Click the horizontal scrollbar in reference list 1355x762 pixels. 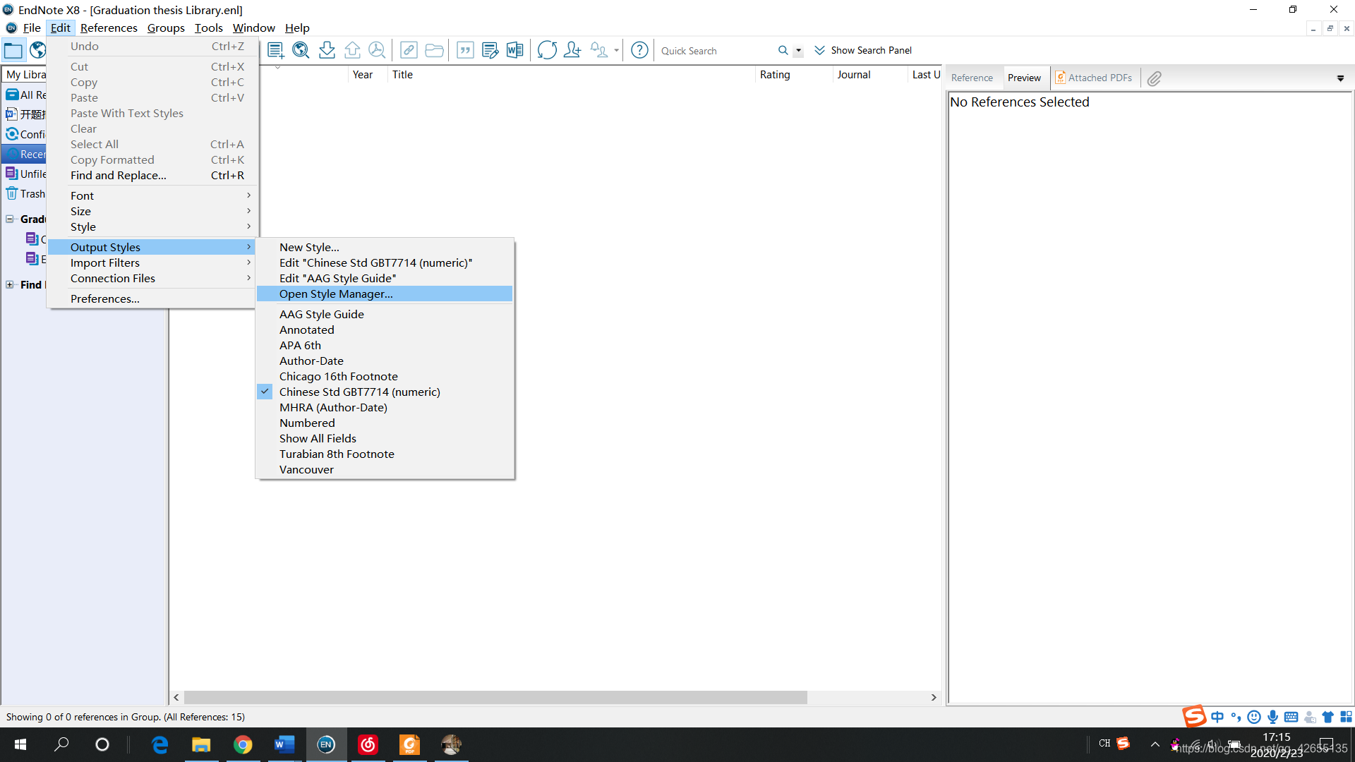[494, 697]
